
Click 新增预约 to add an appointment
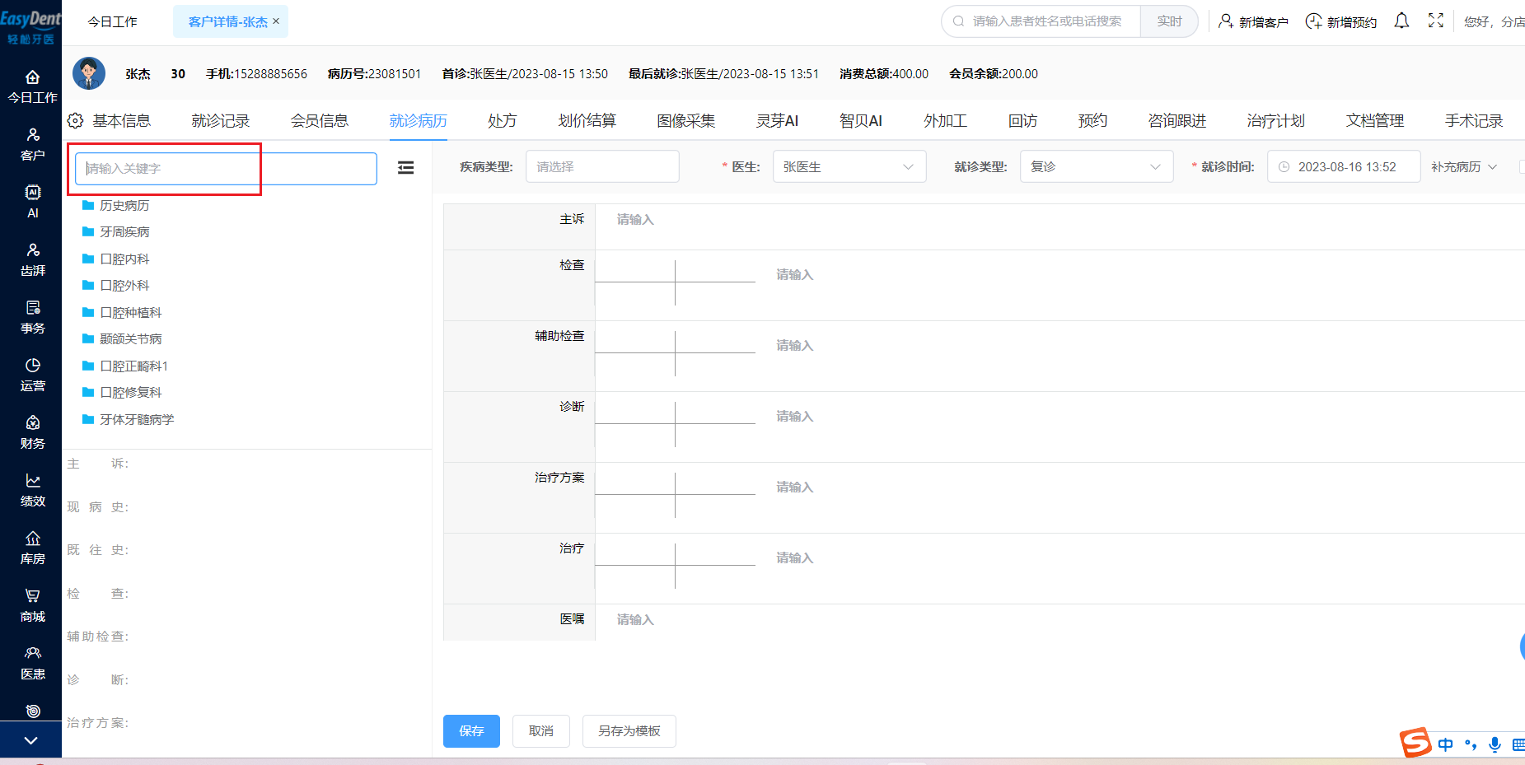coord(1341,22)
